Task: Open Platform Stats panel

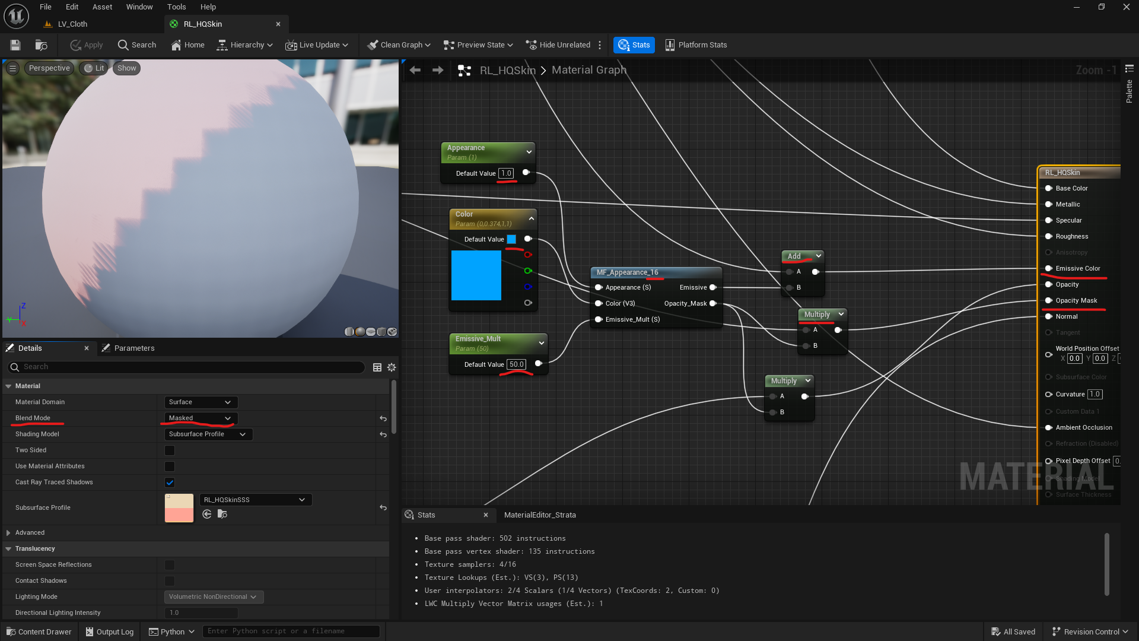Action: tap(696, 45)
